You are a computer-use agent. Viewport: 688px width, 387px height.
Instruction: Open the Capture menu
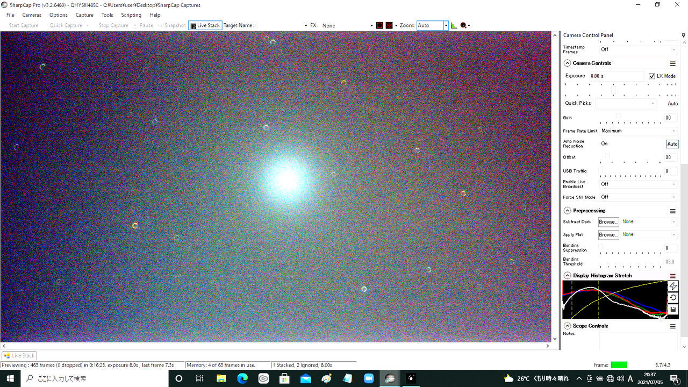pos(84,15)
